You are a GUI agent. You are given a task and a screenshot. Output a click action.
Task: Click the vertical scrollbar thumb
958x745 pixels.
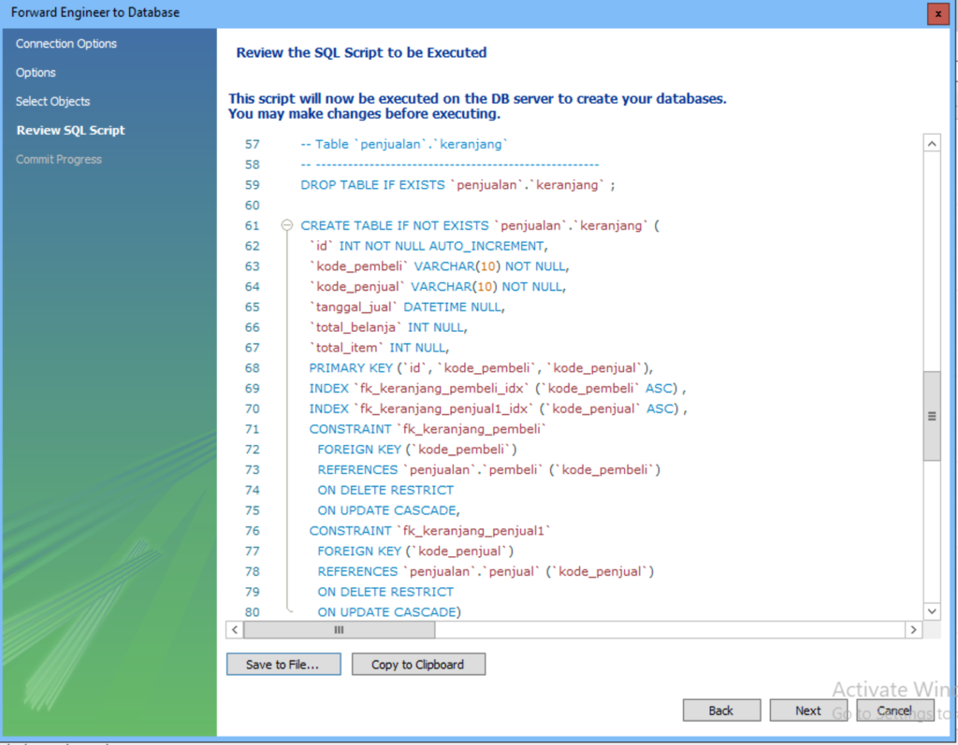[x=932, y=416]
